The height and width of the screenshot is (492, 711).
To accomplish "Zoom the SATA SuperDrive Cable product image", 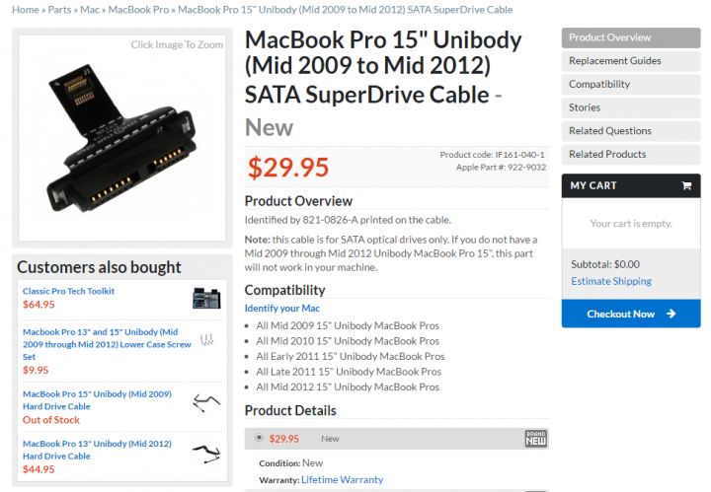I will (122, 138).
